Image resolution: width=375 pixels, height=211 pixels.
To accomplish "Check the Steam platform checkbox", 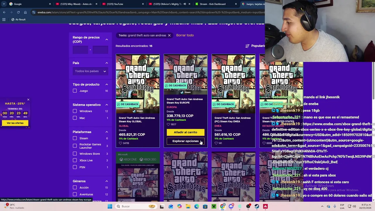I will [x=75, y=138].
